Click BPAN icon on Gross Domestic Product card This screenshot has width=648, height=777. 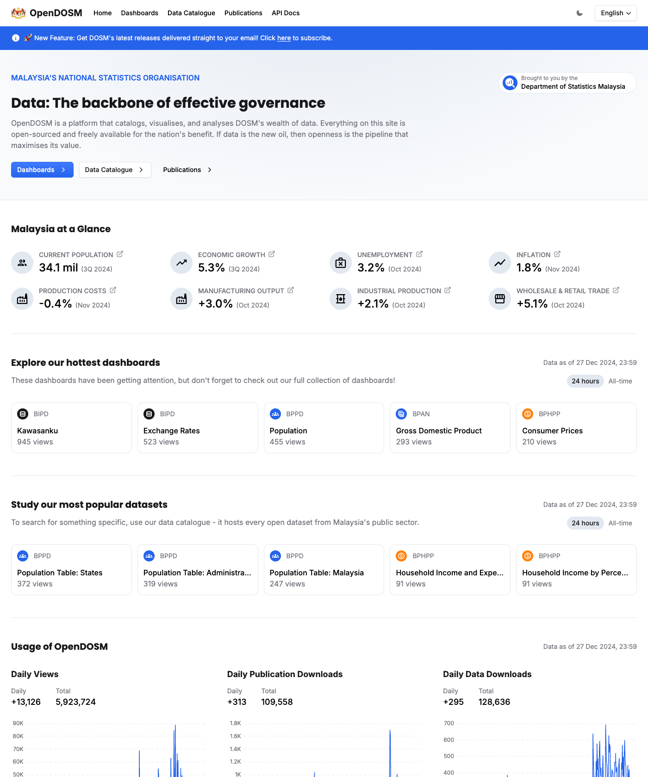[x=401, y=414]
